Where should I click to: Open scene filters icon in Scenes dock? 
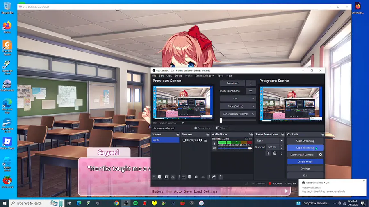click(166, 177)
